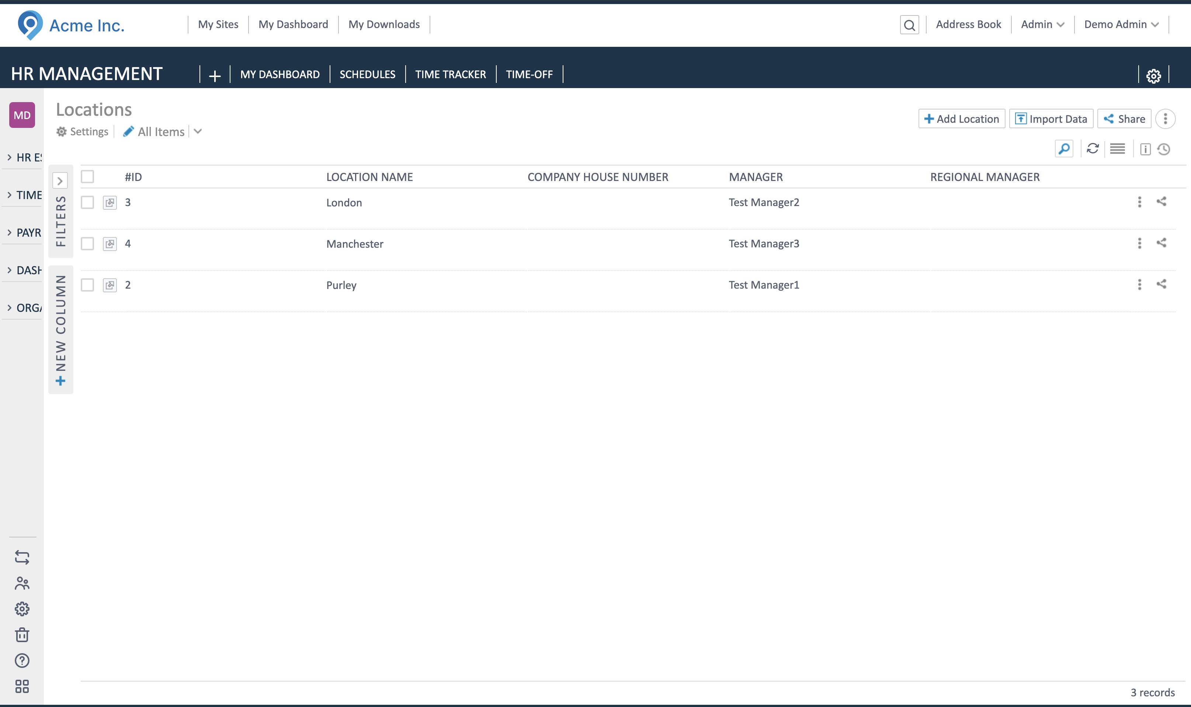Click the share icon on London row

tap(1161, 202)
